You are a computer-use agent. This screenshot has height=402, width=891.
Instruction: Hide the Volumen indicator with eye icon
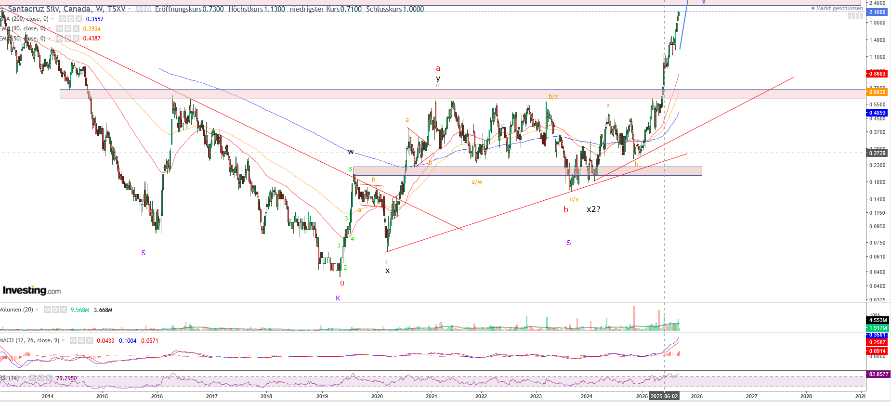47,310
